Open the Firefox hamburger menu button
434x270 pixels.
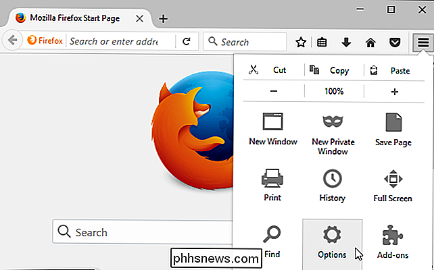tap(423, 43)
